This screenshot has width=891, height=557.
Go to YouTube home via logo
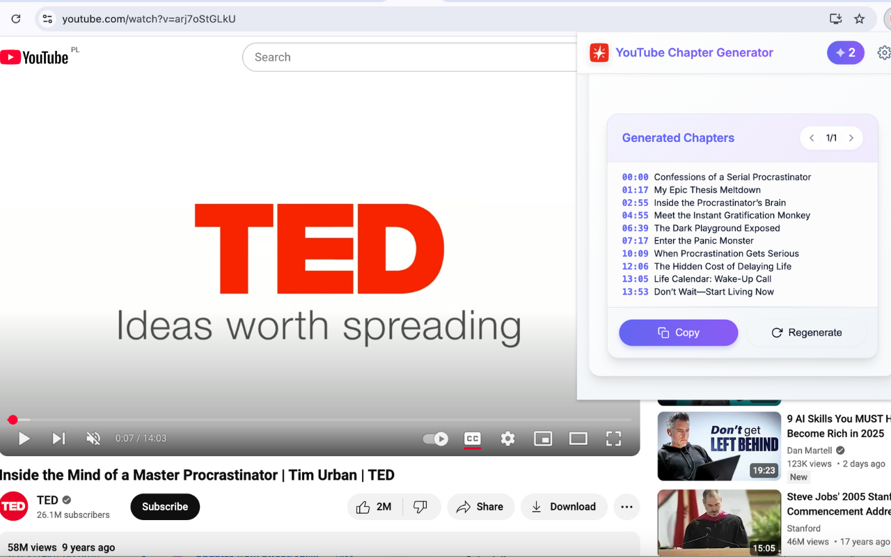(34, 57)
